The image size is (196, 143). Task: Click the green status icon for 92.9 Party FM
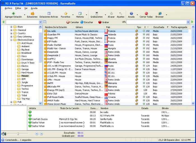[30, 116]
